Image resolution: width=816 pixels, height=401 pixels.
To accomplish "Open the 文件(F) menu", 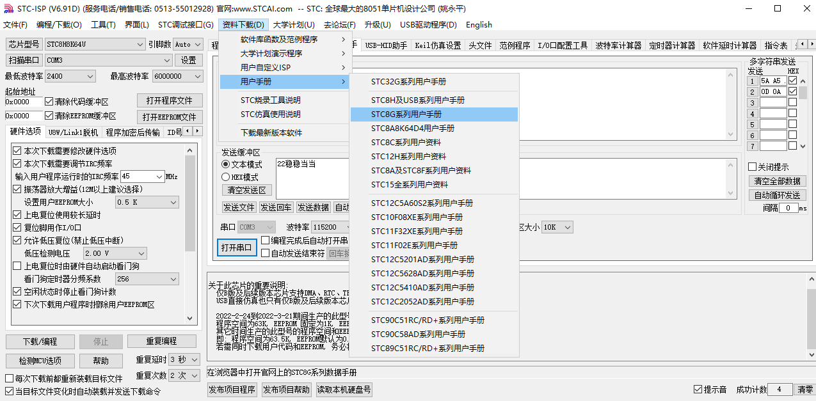I will (15, 25).
